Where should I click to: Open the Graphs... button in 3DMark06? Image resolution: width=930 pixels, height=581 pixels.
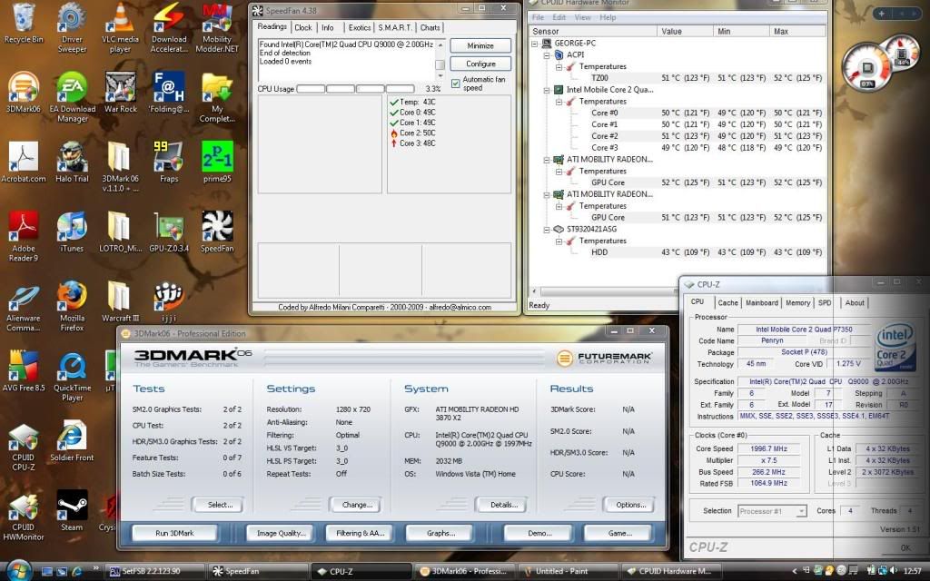(440, 533)
